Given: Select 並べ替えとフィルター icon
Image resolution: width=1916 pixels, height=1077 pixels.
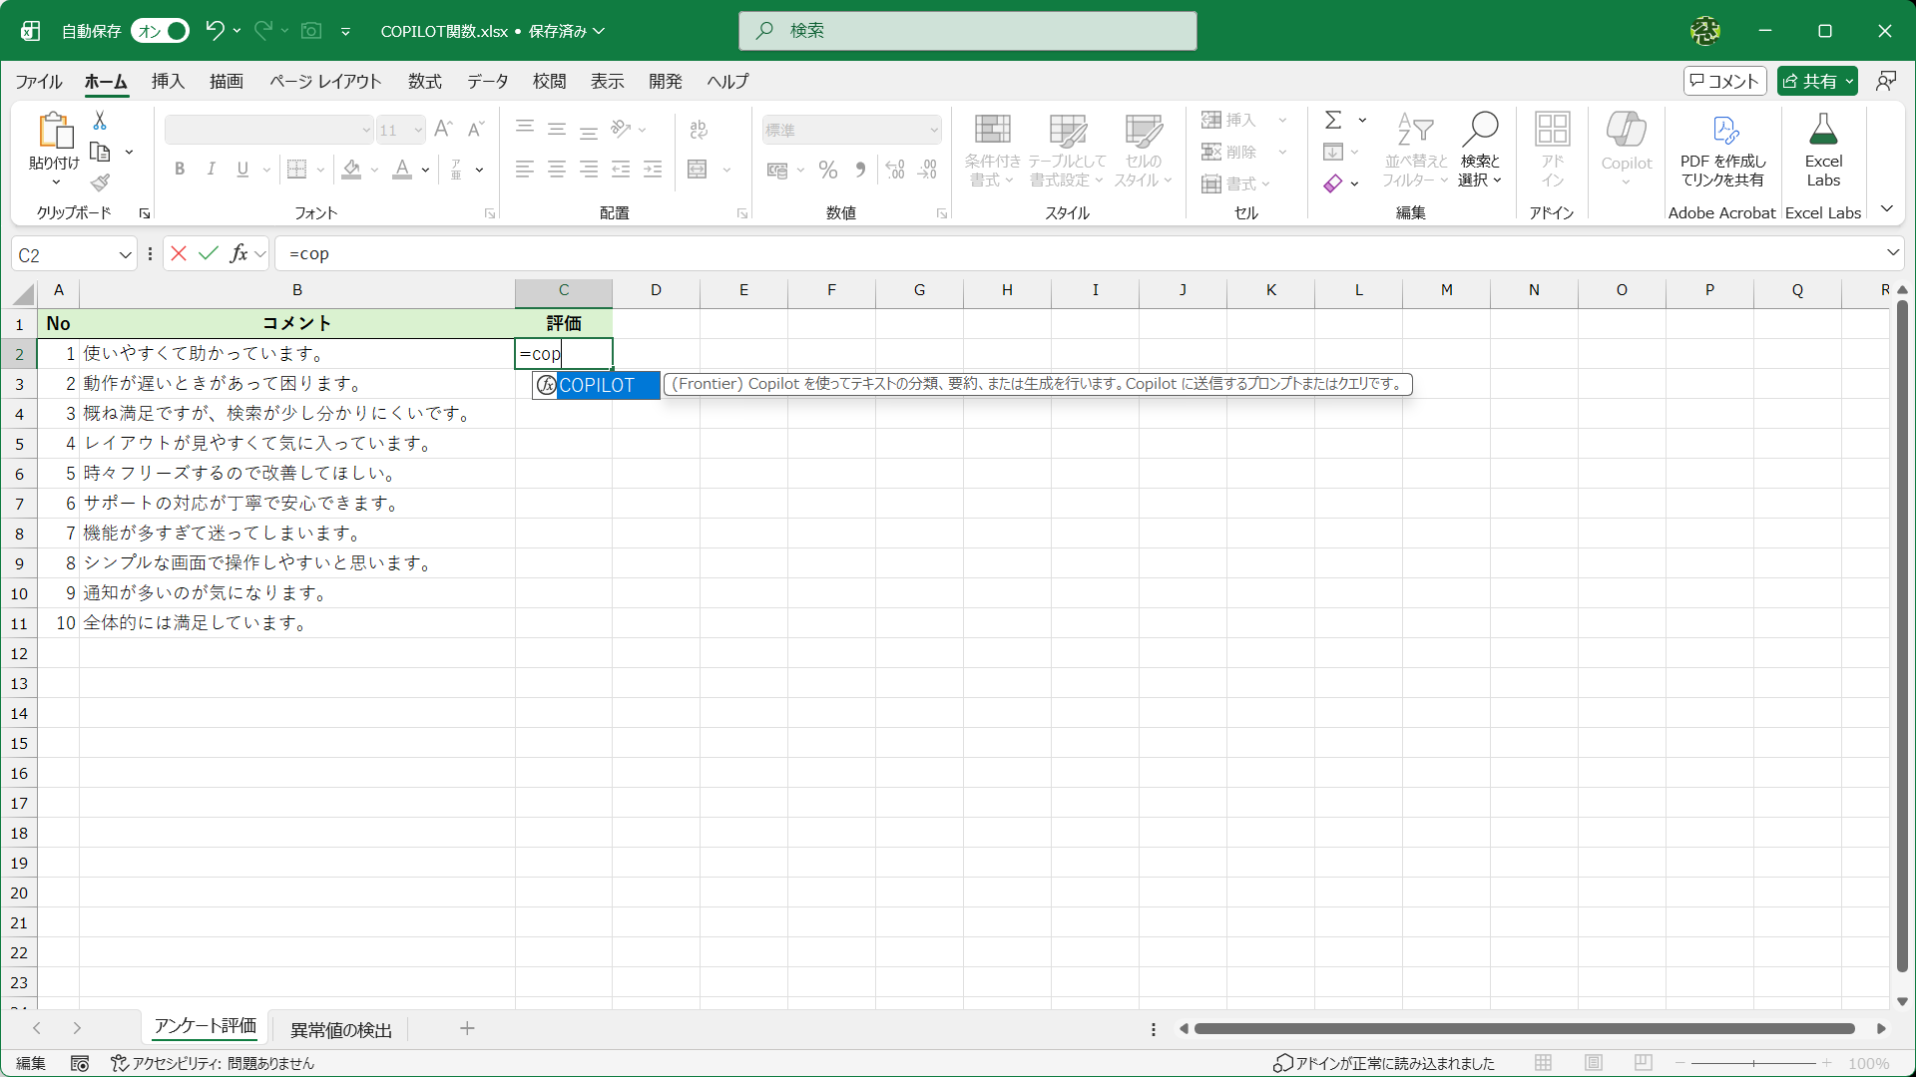Looking at the screenshot, I should point(1414,150).
